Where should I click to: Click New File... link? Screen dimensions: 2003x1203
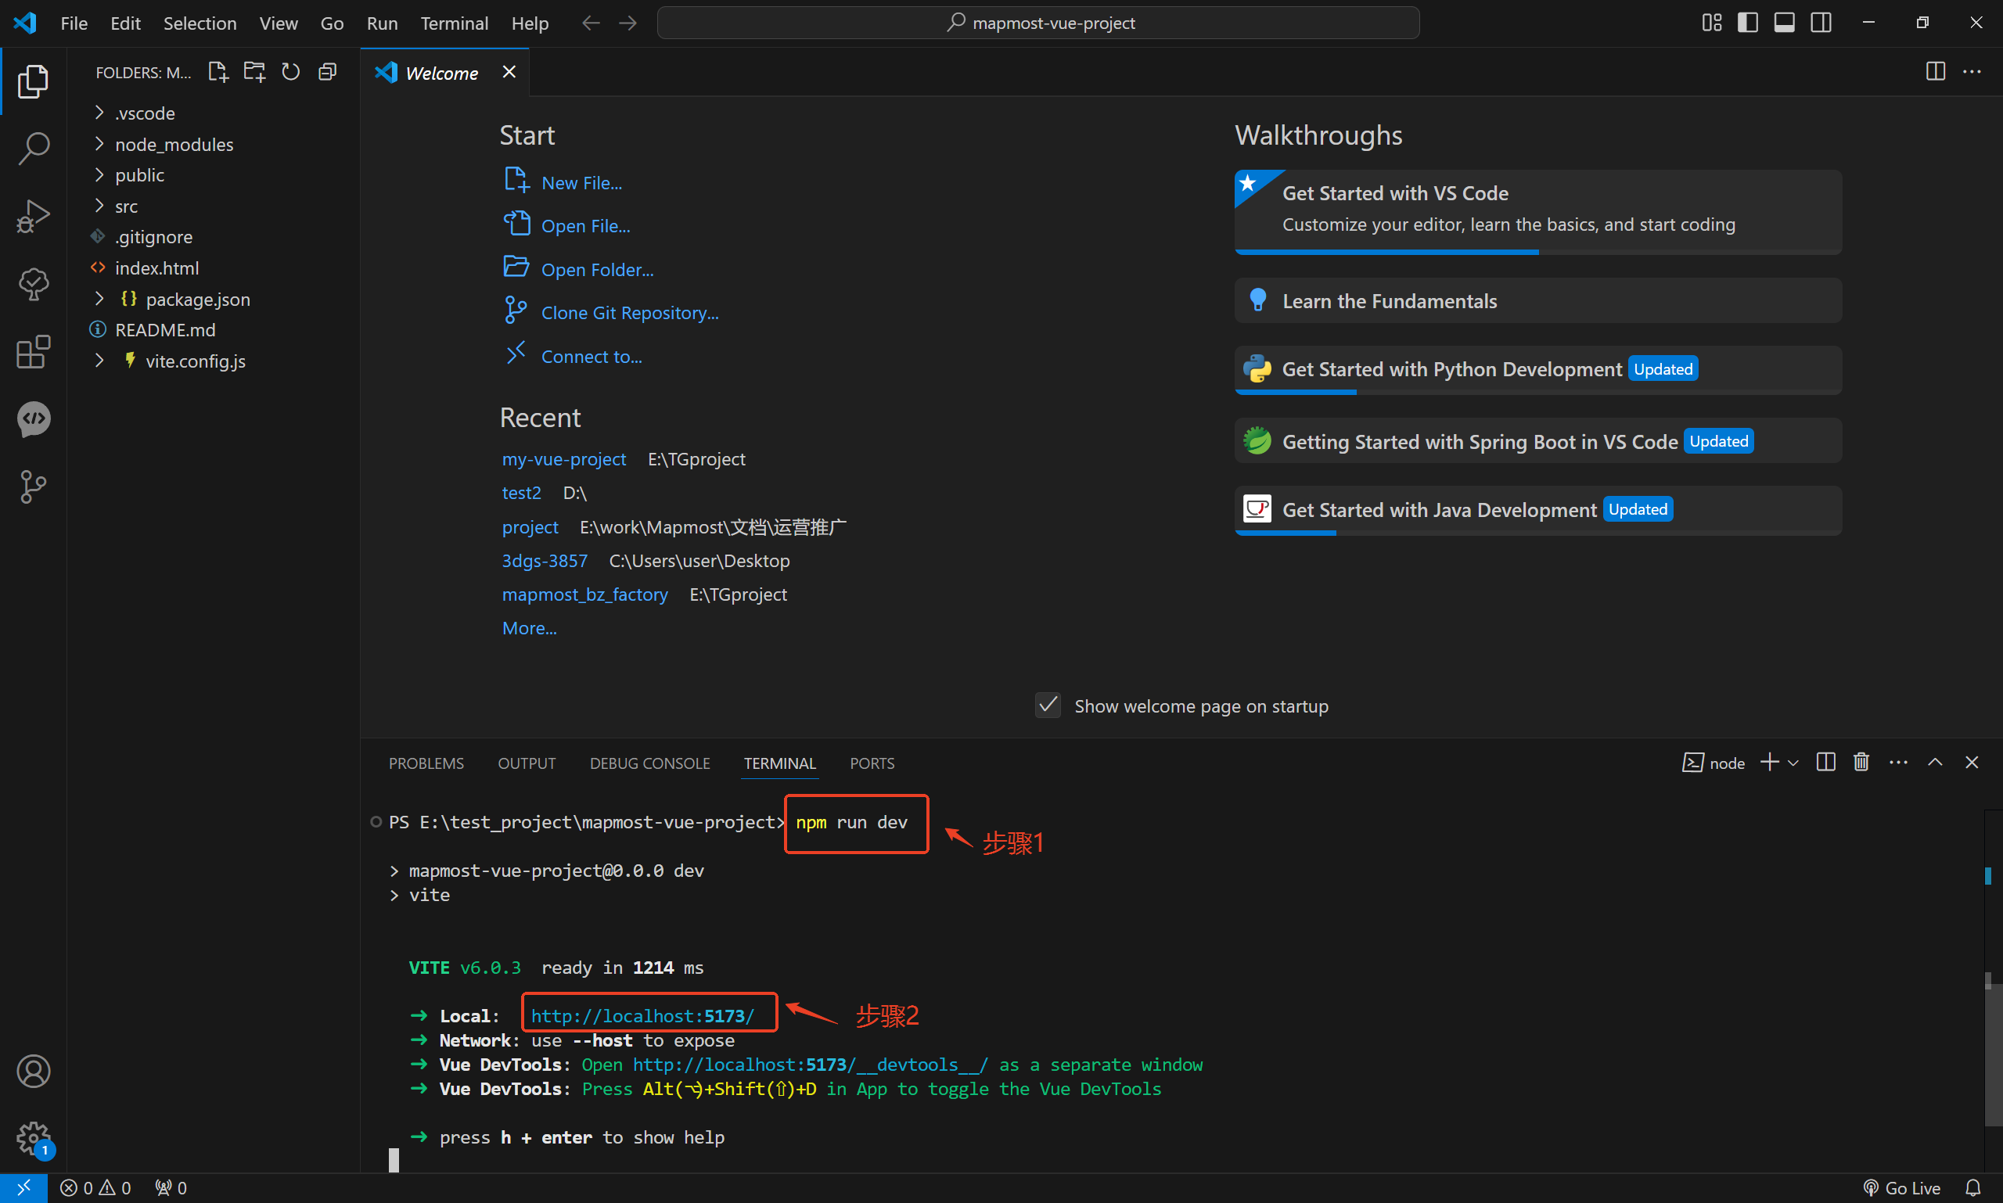coord(581,183)
